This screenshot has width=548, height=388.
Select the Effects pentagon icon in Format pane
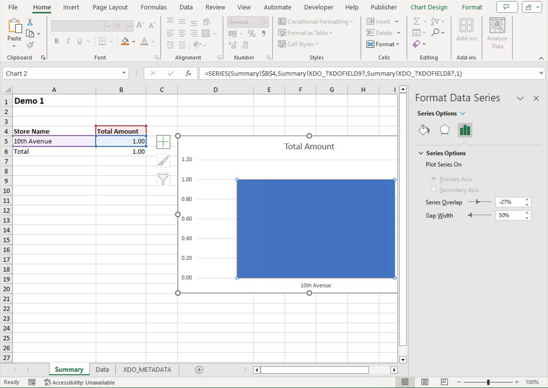tap(444, 131)
